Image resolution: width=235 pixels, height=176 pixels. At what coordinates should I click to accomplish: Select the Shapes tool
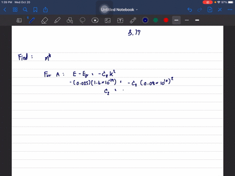pos(70,21)
